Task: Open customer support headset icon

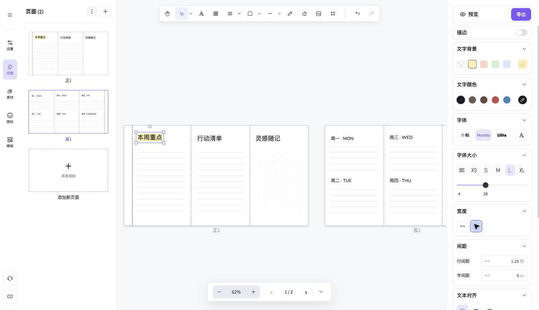Action: click(10, 278)
